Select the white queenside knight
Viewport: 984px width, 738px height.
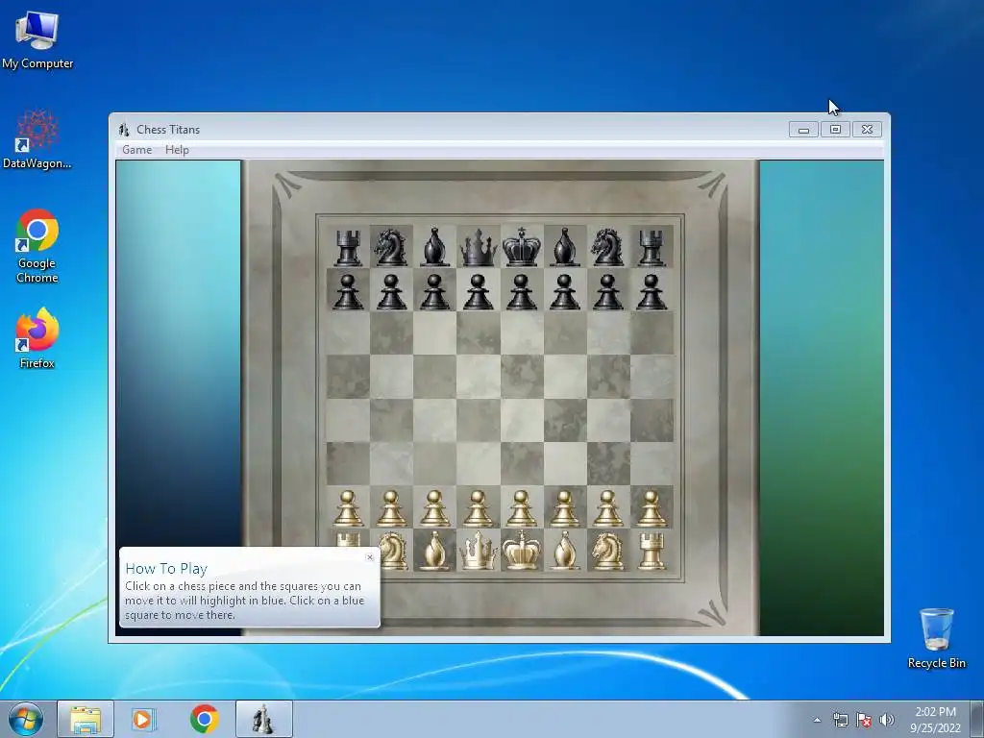click(x=393, y=551)
